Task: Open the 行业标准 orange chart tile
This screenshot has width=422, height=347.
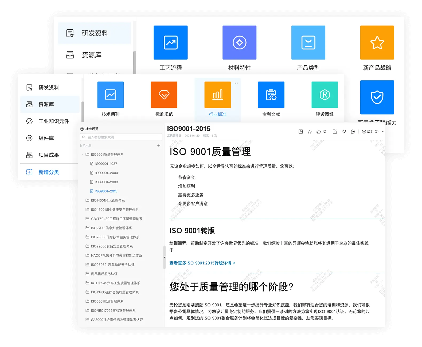Action: (217, 95)
